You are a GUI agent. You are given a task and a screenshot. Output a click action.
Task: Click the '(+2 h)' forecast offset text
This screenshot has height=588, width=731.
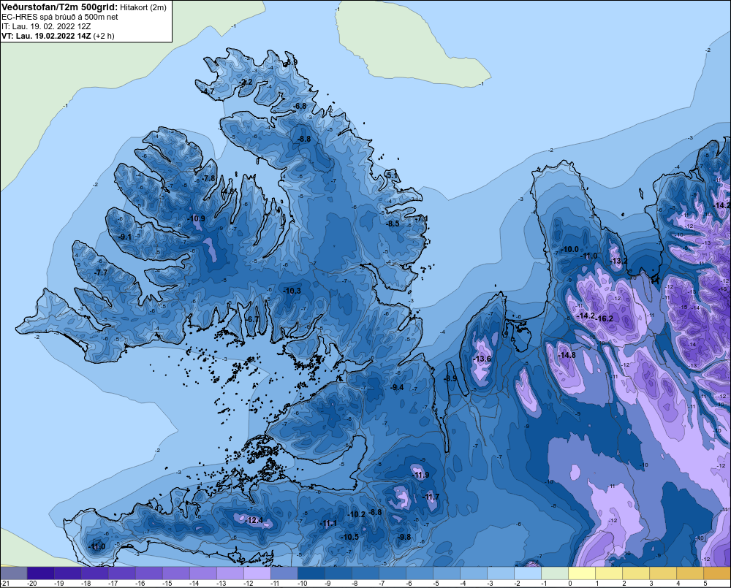coord(104,36)
